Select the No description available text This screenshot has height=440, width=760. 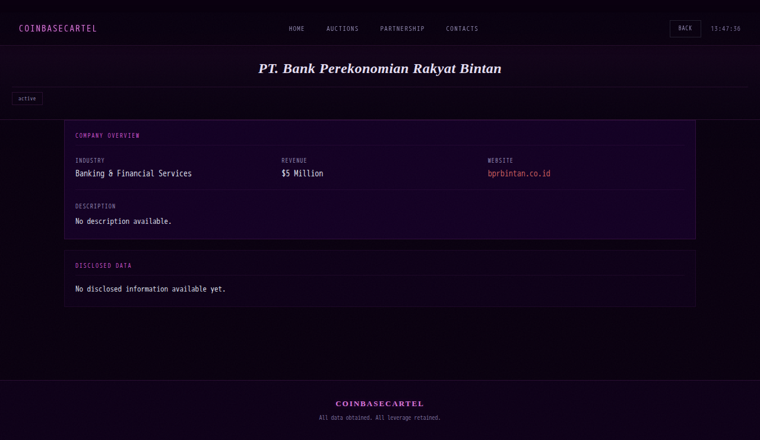[x=123, y=221]
